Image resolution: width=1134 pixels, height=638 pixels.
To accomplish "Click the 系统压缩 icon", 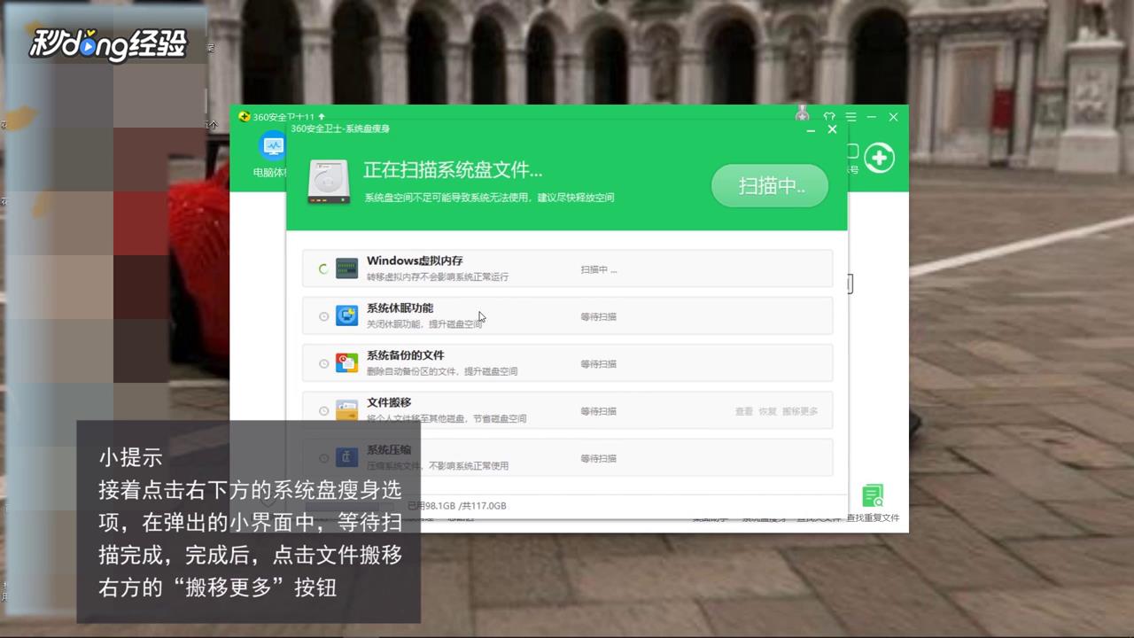I will click(x=346, y=457).
